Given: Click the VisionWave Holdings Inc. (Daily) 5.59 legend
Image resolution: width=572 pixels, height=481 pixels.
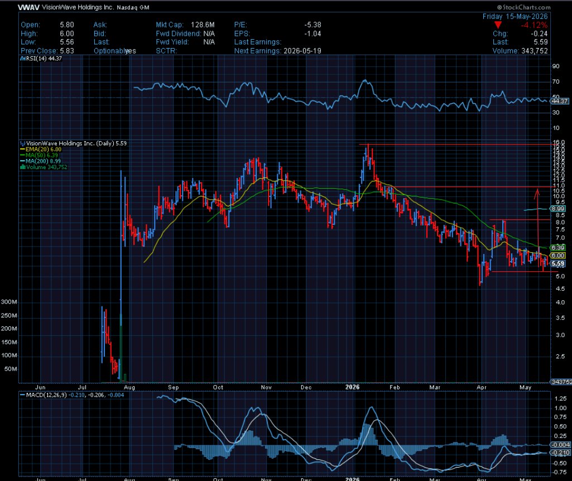Looking at the screenshot, I should [74, 143].
